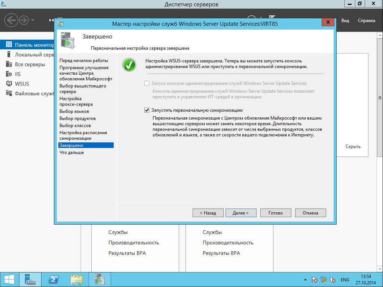Click the Server Manager vertical scrollbar thumb
Screen dimensions: 383x287
coord(380,98)
